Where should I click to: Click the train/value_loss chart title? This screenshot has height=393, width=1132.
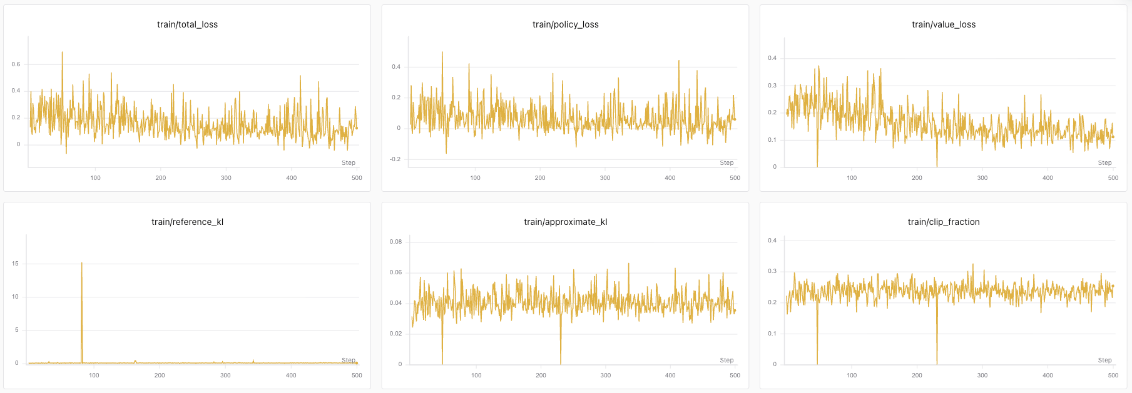[943, 24]
